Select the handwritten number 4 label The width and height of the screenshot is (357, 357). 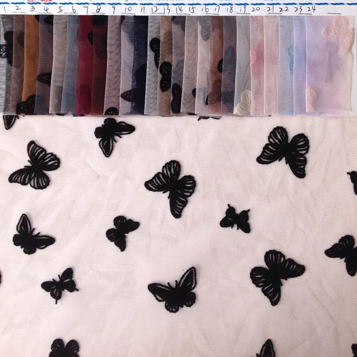click(46, 9)
